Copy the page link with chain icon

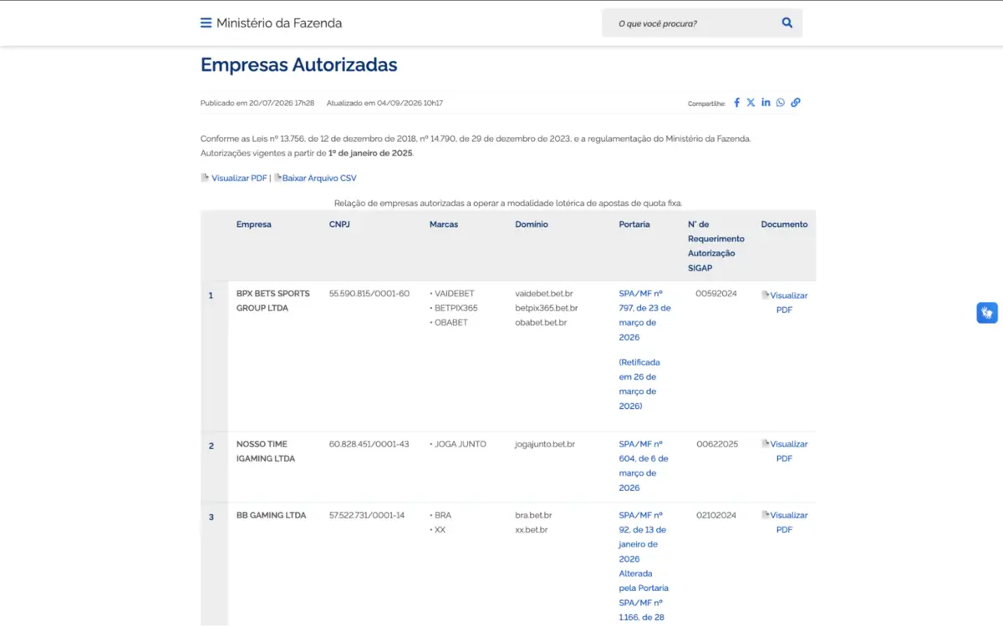click(x=796, y=103)
